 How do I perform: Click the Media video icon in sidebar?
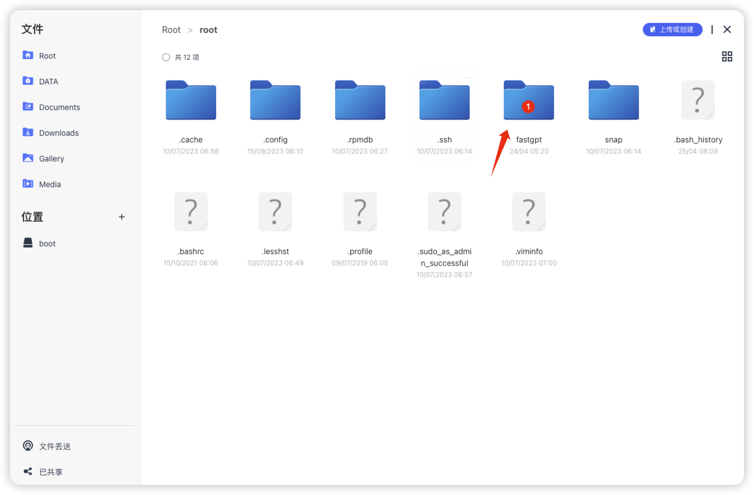point(28,183)
